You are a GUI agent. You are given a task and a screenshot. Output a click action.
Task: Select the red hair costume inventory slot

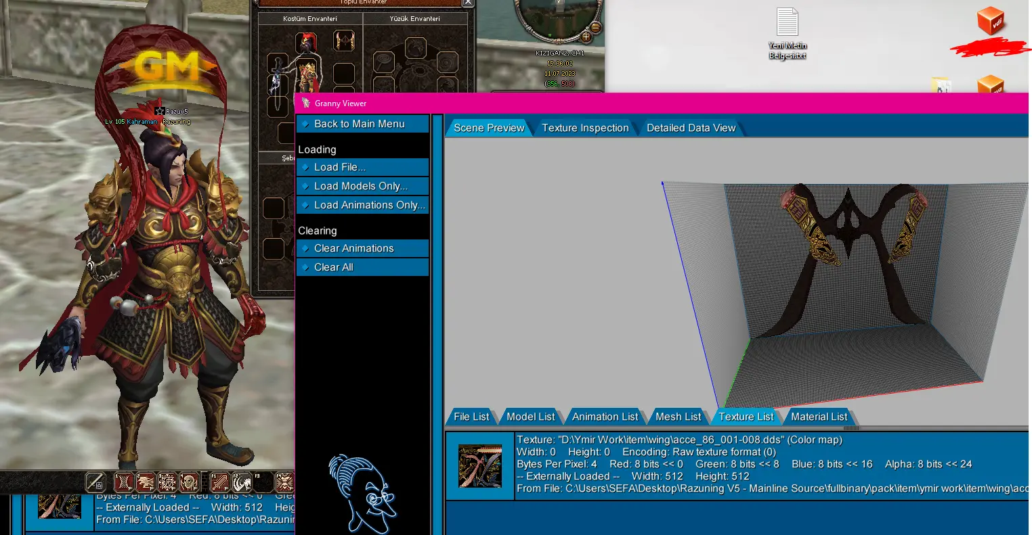pos(306,43)
